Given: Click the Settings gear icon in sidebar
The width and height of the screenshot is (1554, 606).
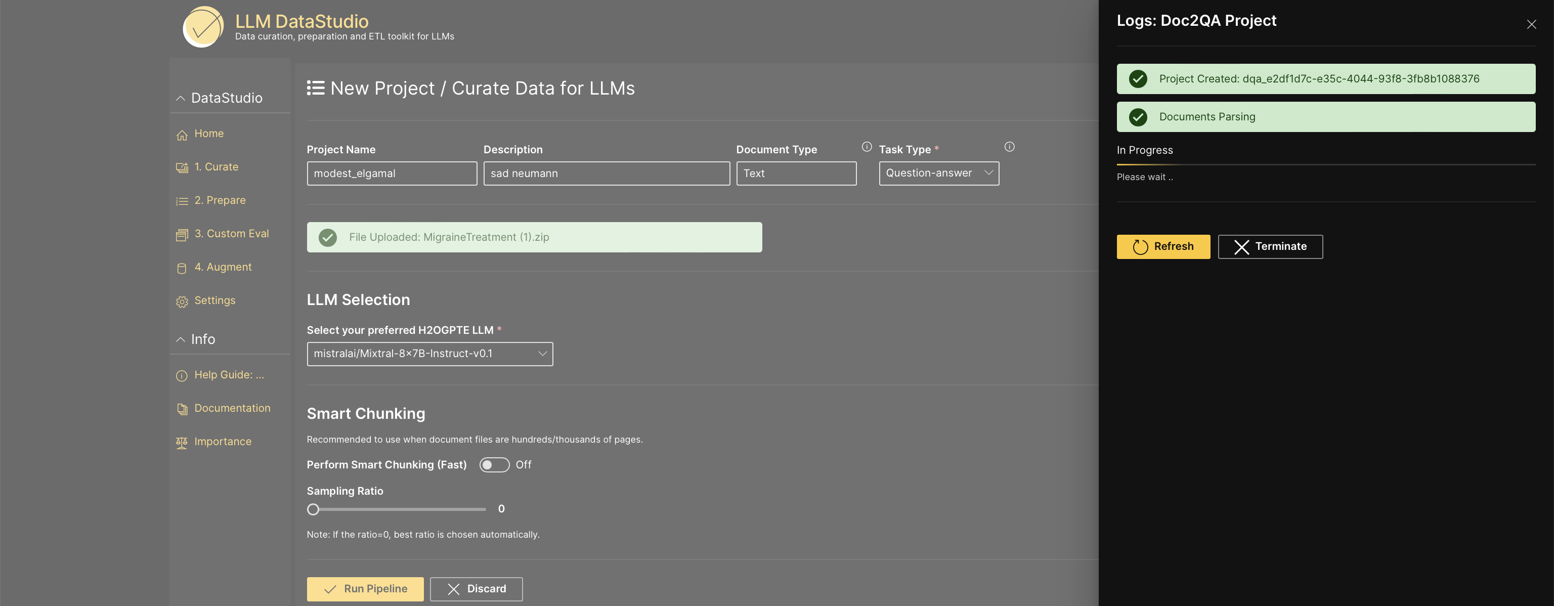Looking at the screenshot, I should pyautogui.click(x=182, y=301).
